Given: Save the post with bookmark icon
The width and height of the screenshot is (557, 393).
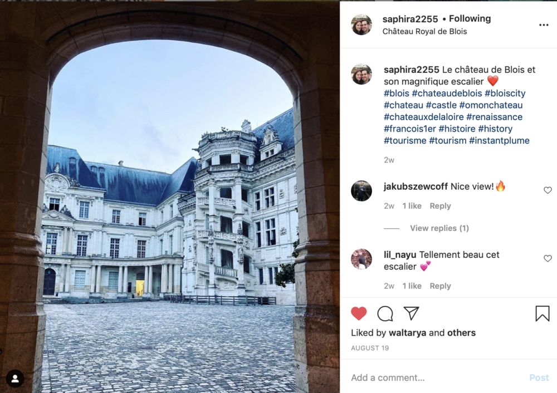Looking at the screenshot, I should click(543, 313).
